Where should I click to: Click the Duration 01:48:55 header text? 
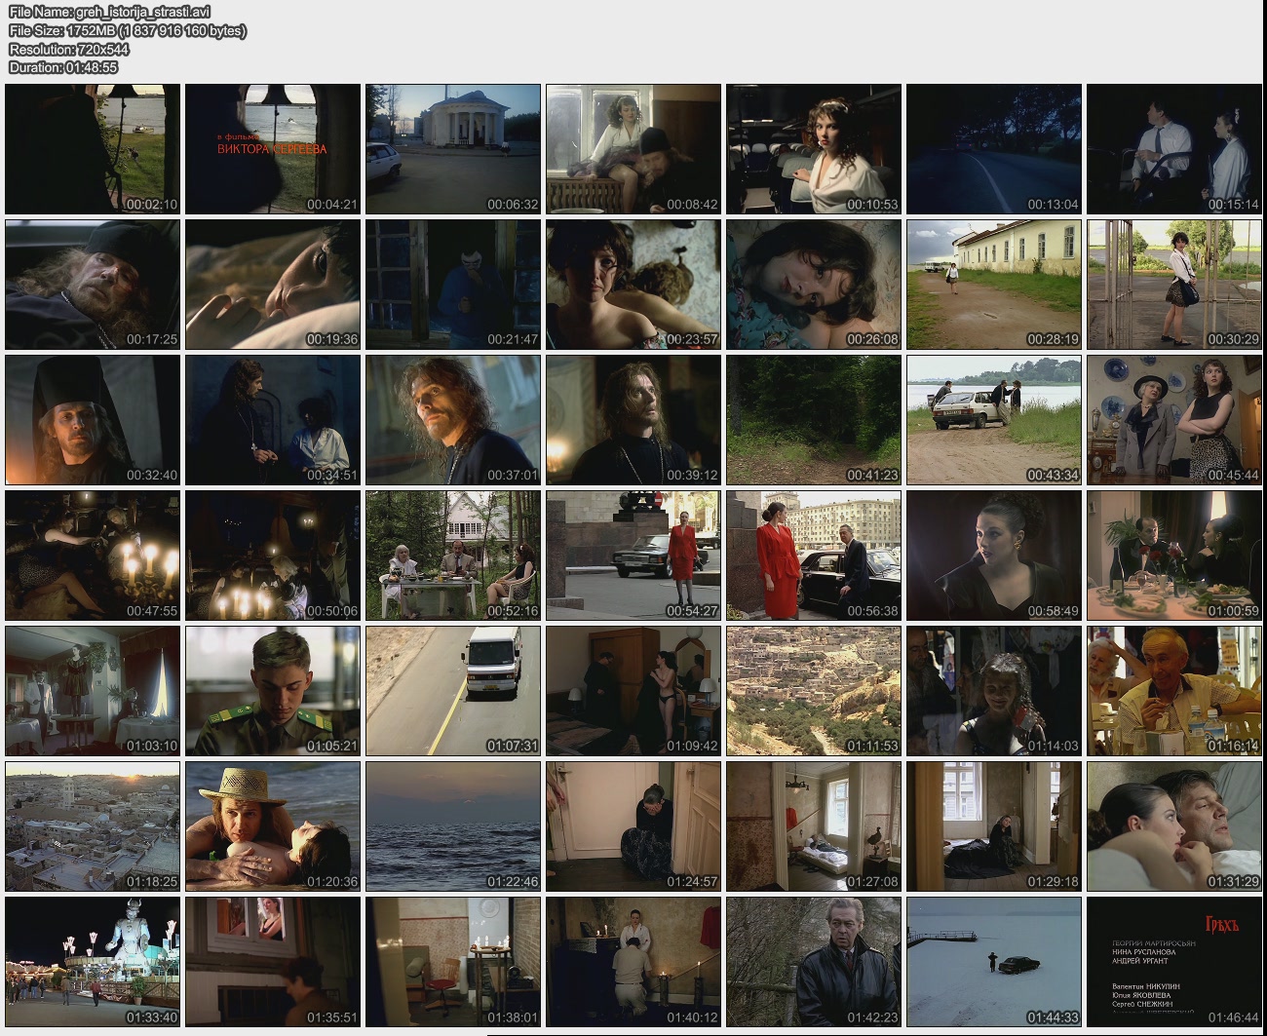point(63,67)
